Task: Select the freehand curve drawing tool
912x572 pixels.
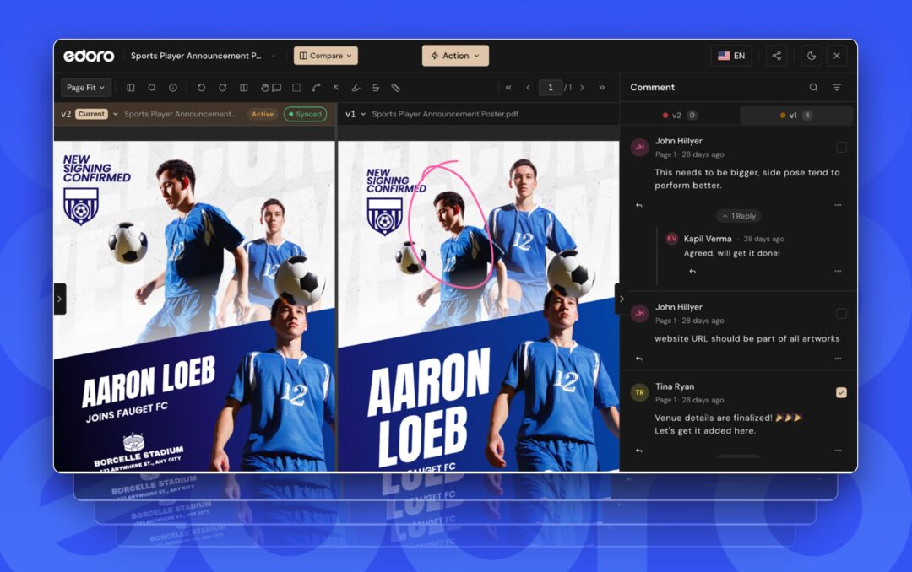Action: click(x=317, y=88)
